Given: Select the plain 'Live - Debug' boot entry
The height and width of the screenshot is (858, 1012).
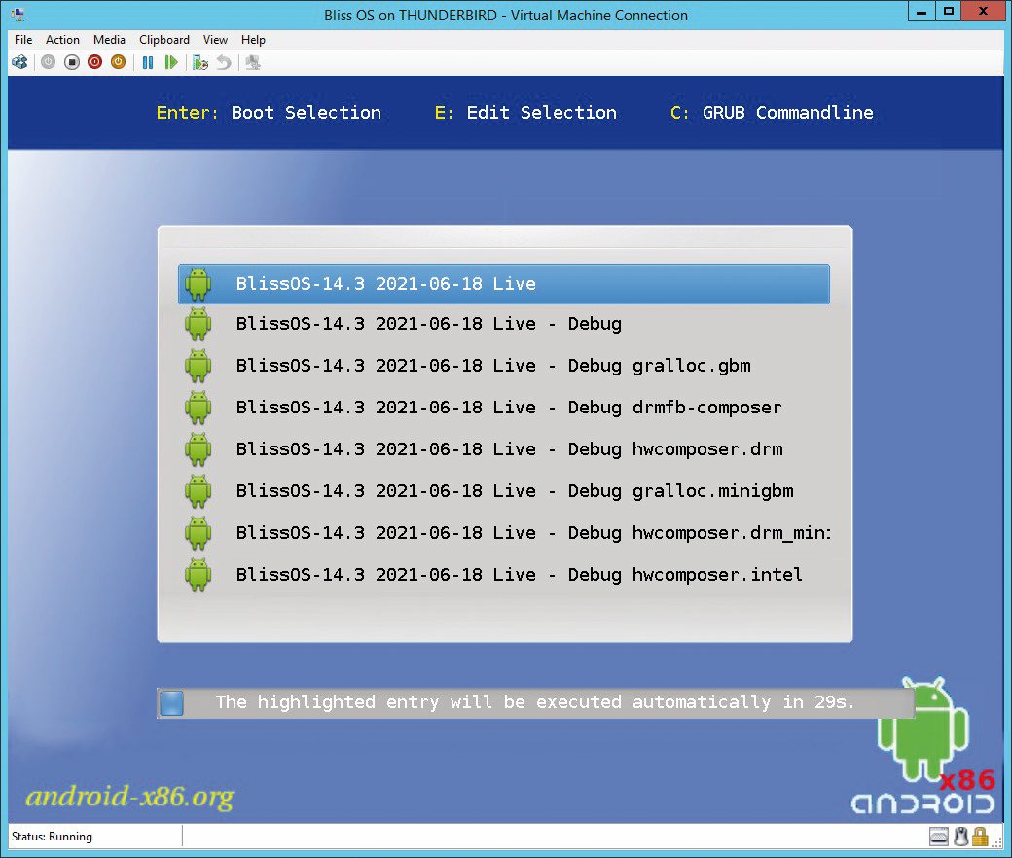Looking at the screenshot, I should (x=504, y=324).
